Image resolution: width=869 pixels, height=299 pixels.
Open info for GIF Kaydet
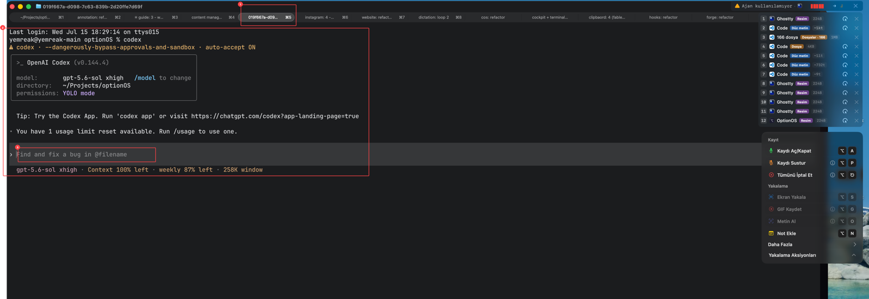tap(832, 209)
